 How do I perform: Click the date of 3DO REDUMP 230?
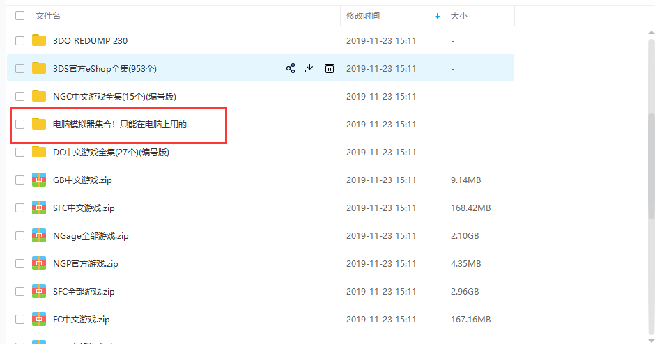coord(381,40)
